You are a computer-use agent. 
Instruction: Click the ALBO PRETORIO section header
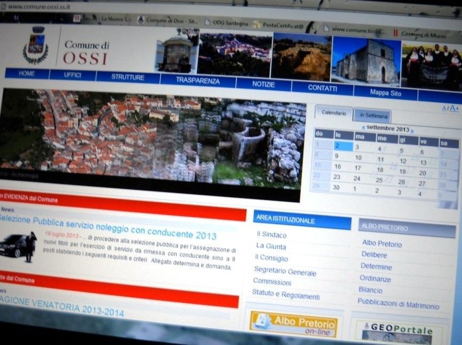pos(407,228)
